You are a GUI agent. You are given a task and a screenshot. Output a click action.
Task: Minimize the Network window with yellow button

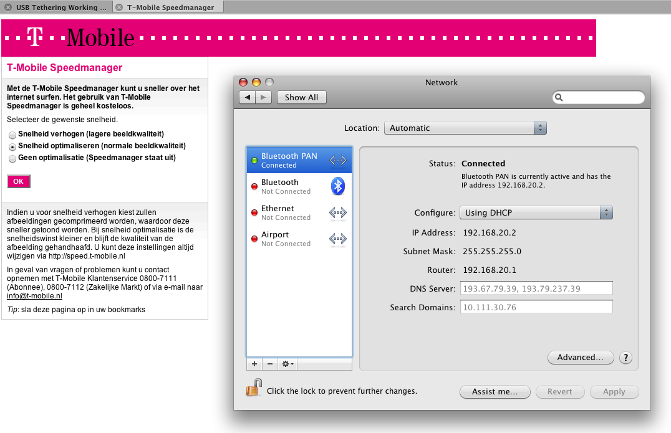[x=256, y=82]
